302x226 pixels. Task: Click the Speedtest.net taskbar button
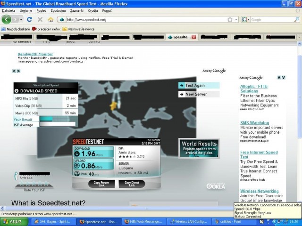(x=99, y=222)
